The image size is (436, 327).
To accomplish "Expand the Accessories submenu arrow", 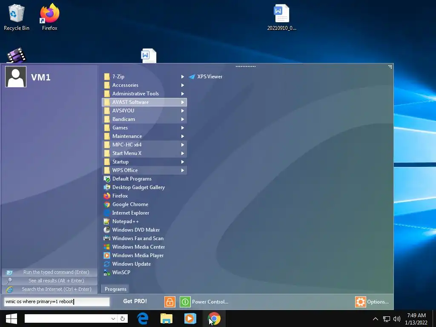I will point(183,85).
